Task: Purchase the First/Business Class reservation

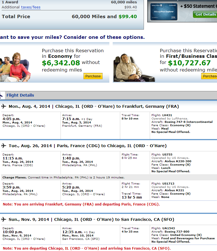Action: tap(209, 76)
